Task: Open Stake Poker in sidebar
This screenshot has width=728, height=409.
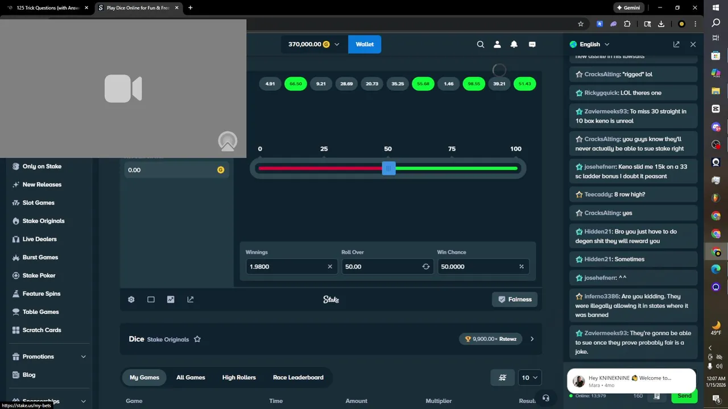Action: pyautogui.click(x=39, y=276)
